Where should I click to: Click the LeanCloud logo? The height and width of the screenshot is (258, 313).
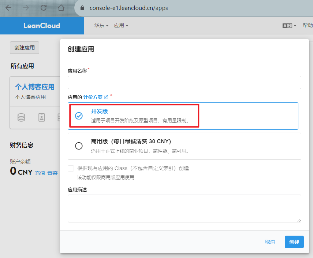click(42, 26)
